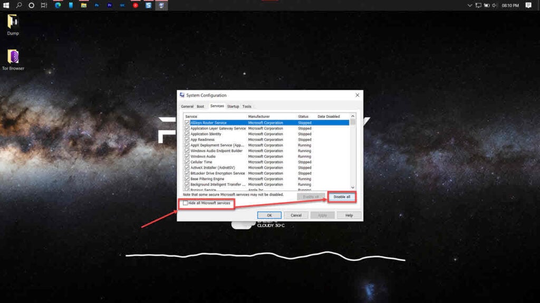
Task: Open Snagit from the taskbar
Action: [148, 5]
